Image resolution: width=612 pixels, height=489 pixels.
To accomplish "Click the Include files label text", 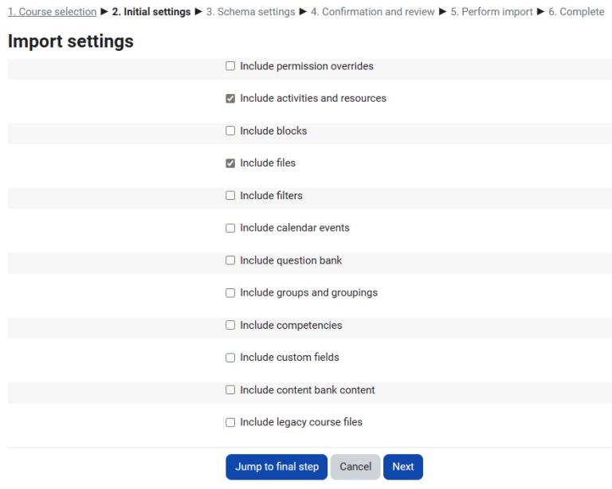I will point(268,163).
